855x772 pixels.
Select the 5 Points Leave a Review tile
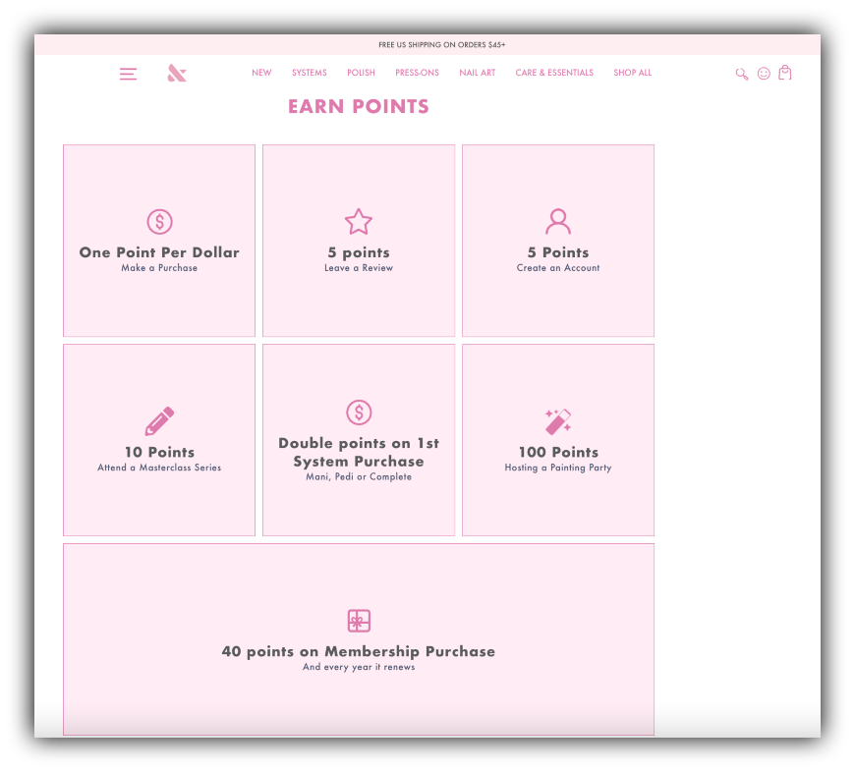358,241
